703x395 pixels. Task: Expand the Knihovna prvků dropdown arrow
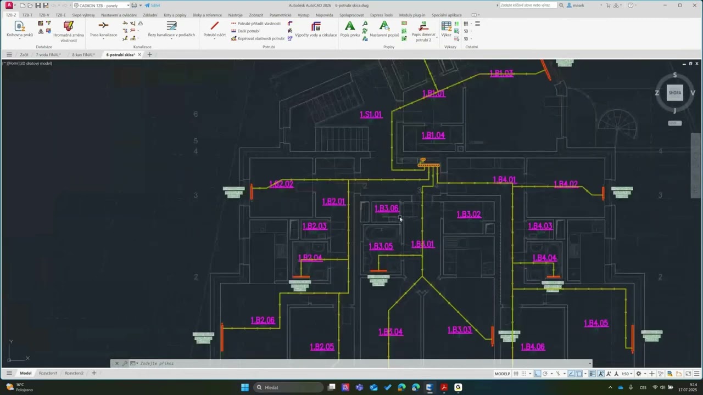(x=20, y=39)
